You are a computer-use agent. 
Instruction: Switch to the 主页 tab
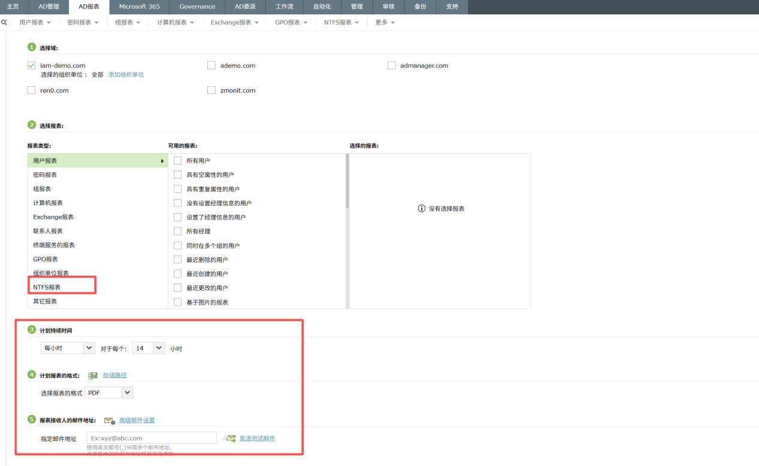tap(13, 7)
